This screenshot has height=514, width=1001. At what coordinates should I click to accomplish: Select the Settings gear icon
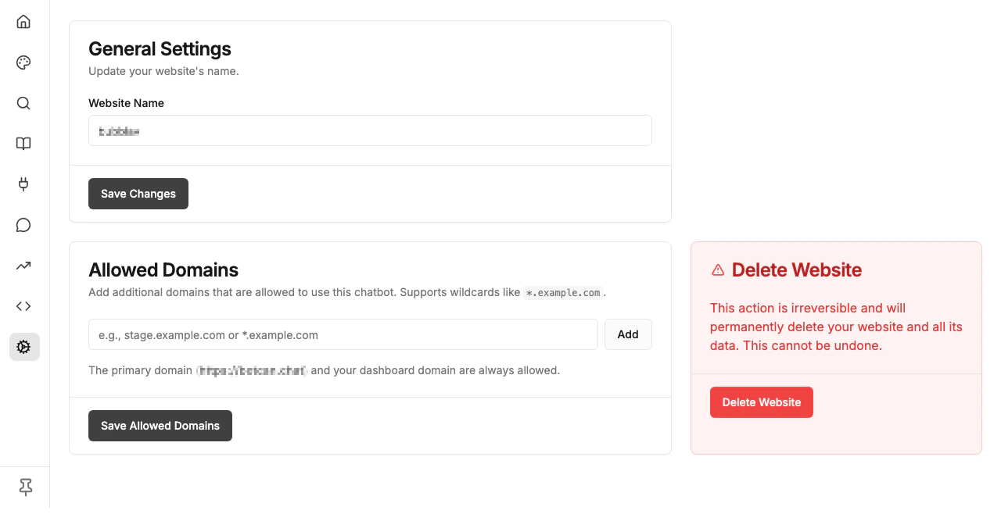point(23,347)
